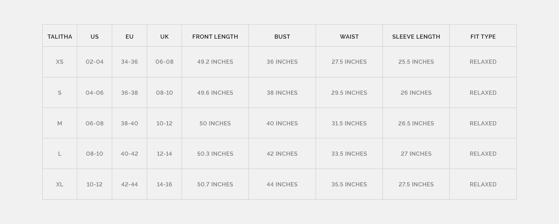Viewport: 559px width, 224px height.
Task: Select the XL size row label
Action: click(60, 184)
